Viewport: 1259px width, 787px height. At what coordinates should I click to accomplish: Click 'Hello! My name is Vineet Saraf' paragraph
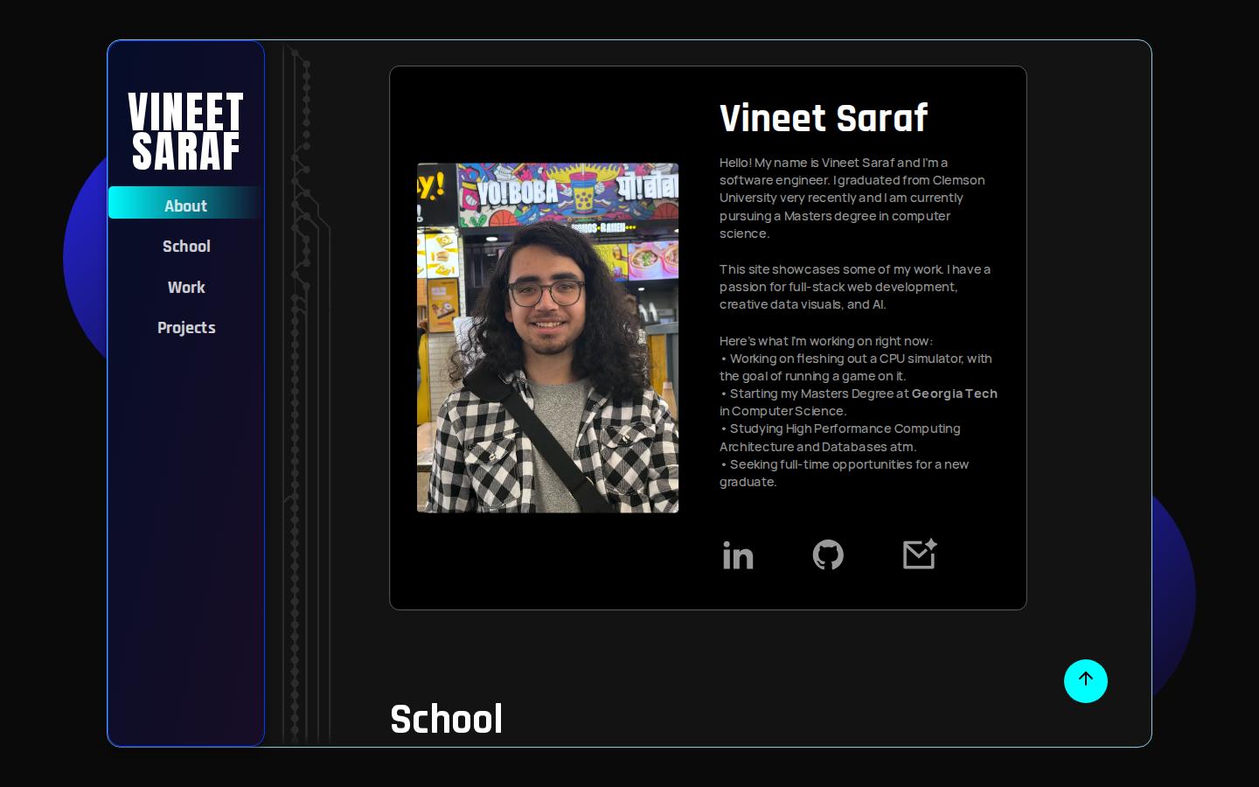(x=852, y=198)
